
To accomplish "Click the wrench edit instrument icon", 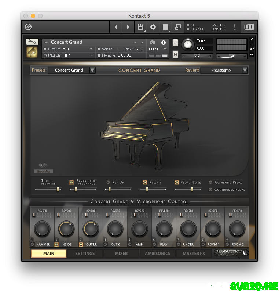I will (x=32, y=42).
